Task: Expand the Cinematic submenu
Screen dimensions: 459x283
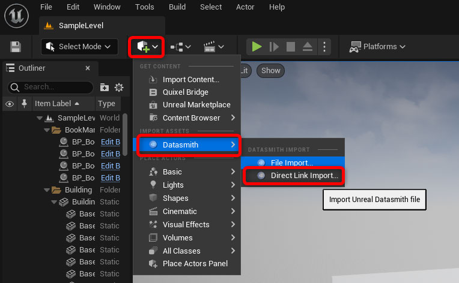Action: 187,212
